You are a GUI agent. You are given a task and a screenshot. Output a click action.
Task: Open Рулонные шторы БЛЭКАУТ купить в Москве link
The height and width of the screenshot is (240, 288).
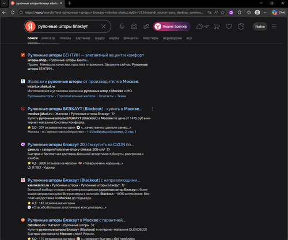pos(85,109)
